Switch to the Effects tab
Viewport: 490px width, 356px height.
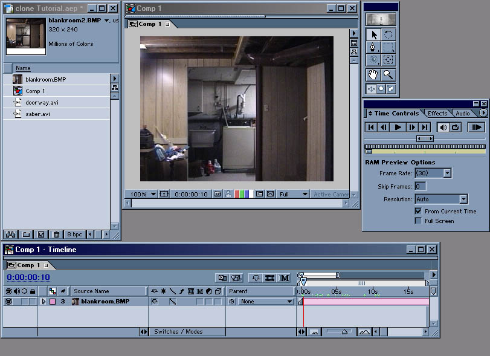point(437,113)
